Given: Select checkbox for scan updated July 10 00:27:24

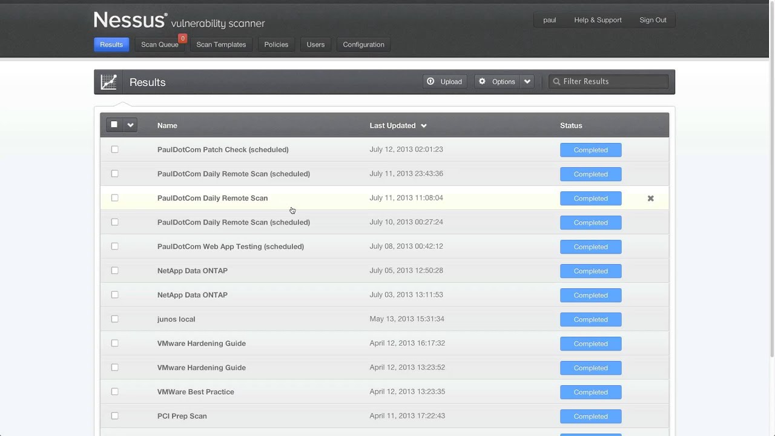Looking at the screenshot, I should pyautogui.click(x=114, y=222).
